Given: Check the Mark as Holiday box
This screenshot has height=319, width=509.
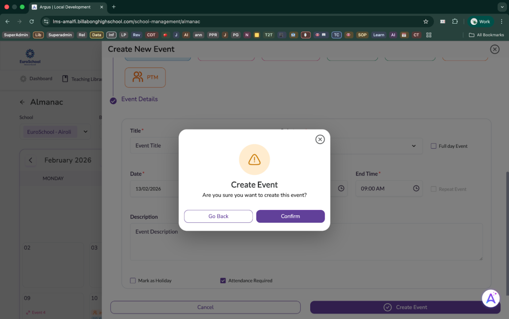Looking at the screenshot, I should coord(133,281).
